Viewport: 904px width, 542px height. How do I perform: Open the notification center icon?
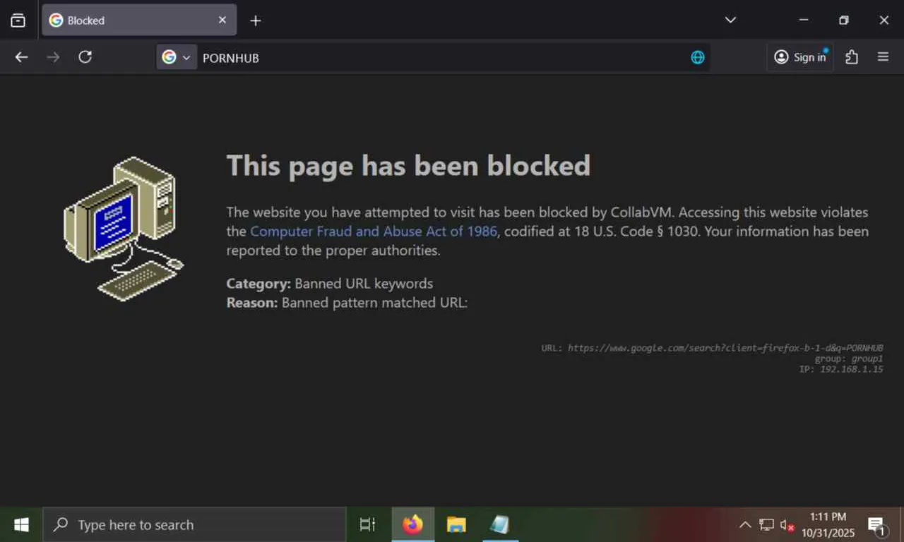click(x=876, y=525)
